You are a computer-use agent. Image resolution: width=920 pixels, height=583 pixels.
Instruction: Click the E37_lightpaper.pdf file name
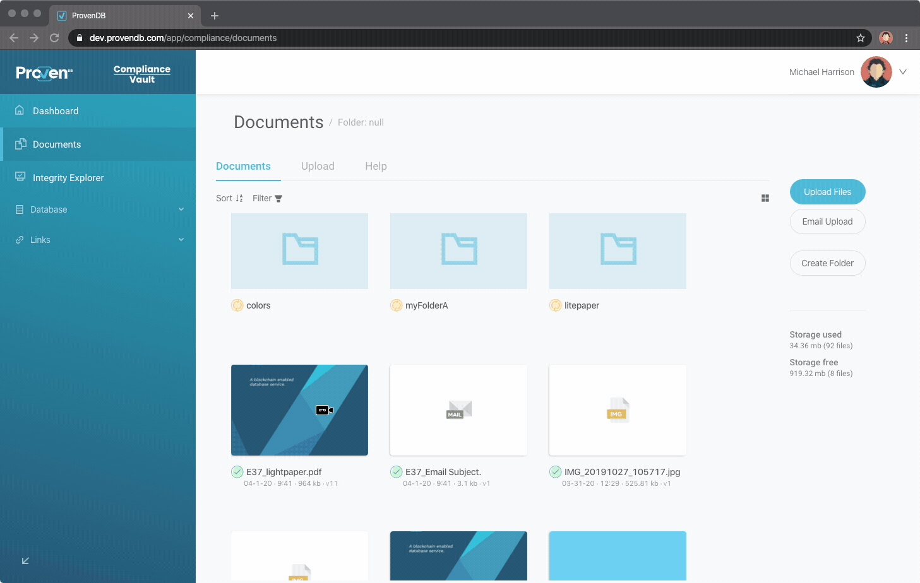[x=284, y=472]
